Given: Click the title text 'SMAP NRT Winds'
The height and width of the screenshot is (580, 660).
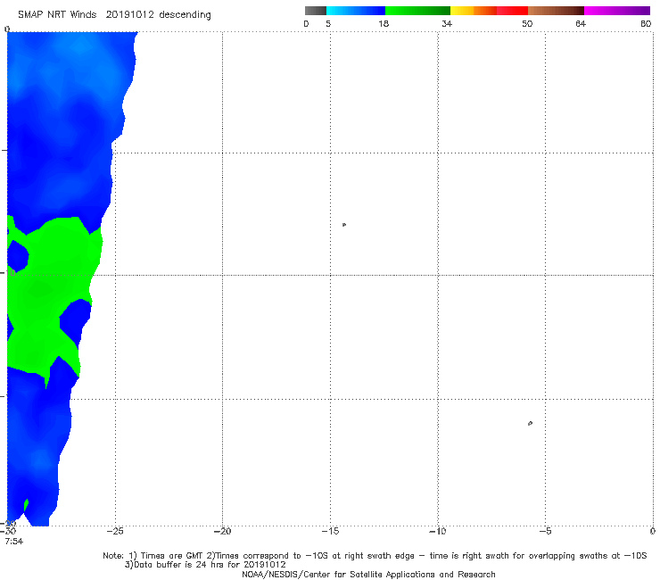Looking at the screenshot, I should (57, 14).
